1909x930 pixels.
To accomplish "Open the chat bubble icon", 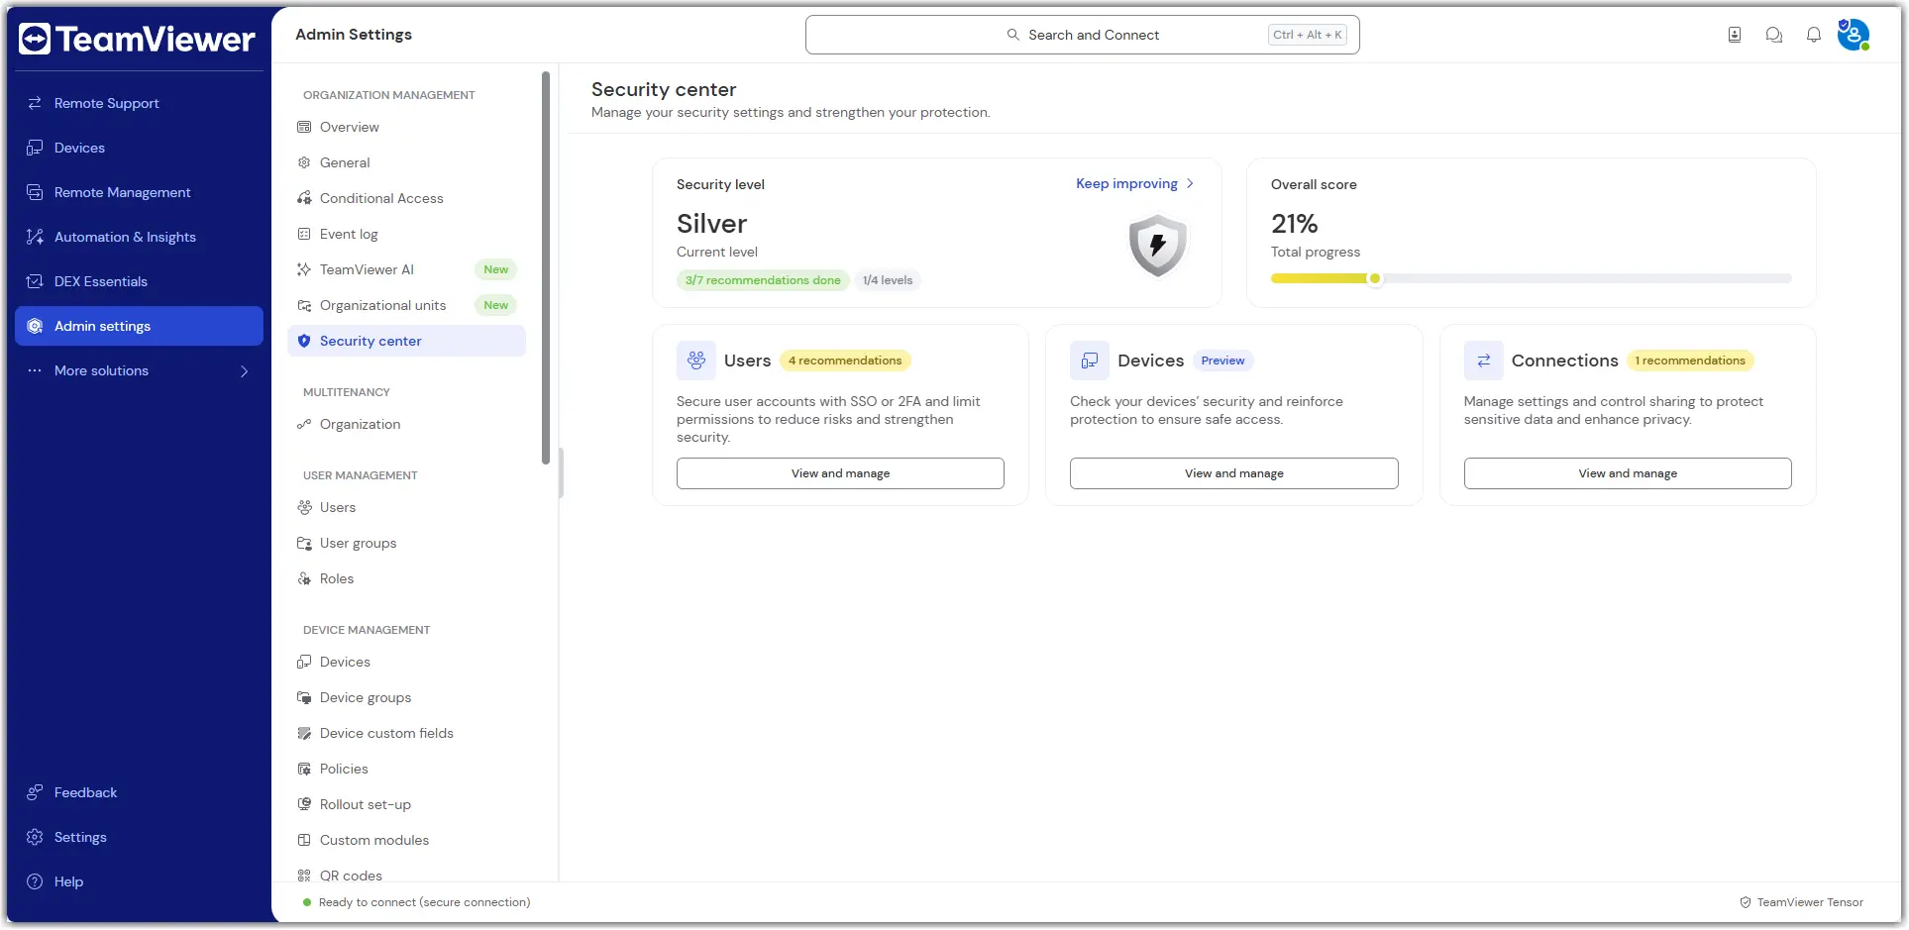I will tap(1774, 35).
